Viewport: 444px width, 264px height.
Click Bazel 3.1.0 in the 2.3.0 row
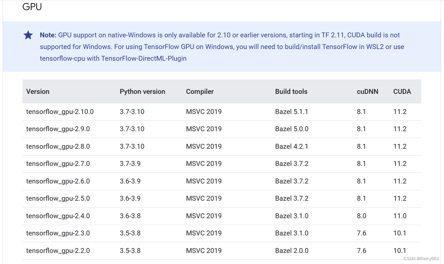tap(292, 233)
